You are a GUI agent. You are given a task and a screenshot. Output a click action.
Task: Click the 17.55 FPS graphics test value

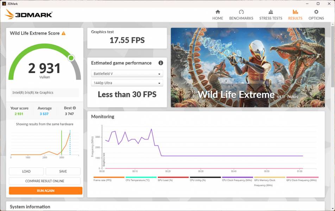[127, 40]
